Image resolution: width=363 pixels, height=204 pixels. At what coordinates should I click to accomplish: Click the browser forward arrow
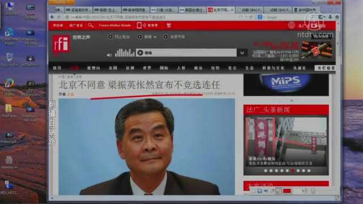[59, 17]
